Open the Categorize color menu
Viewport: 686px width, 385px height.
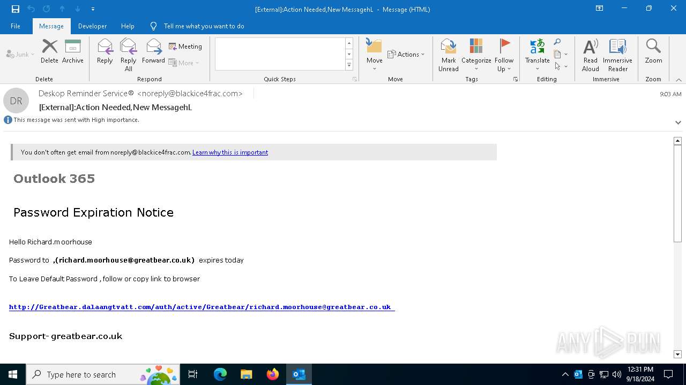[x=476, y=55]
